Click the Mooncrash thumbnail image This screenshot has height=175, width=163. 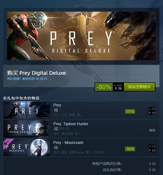pos(27,148)
